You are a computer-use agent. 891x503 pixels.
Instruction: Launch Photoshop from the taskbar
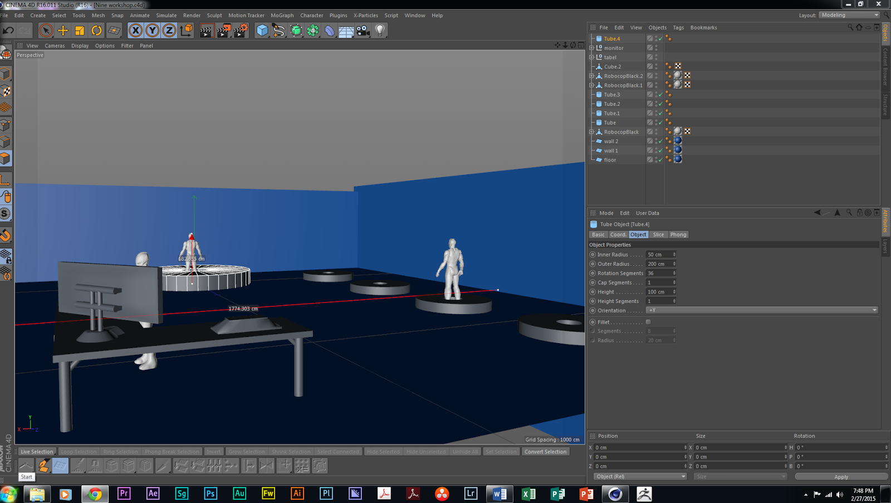210,494
